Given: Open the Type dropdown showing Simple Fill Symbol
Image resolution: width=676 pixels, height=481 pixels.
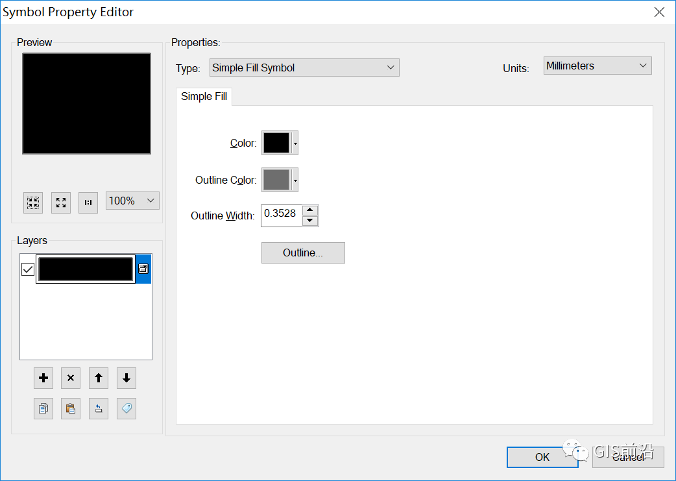Looking at the screenshot, I should [x=304, y=68].
